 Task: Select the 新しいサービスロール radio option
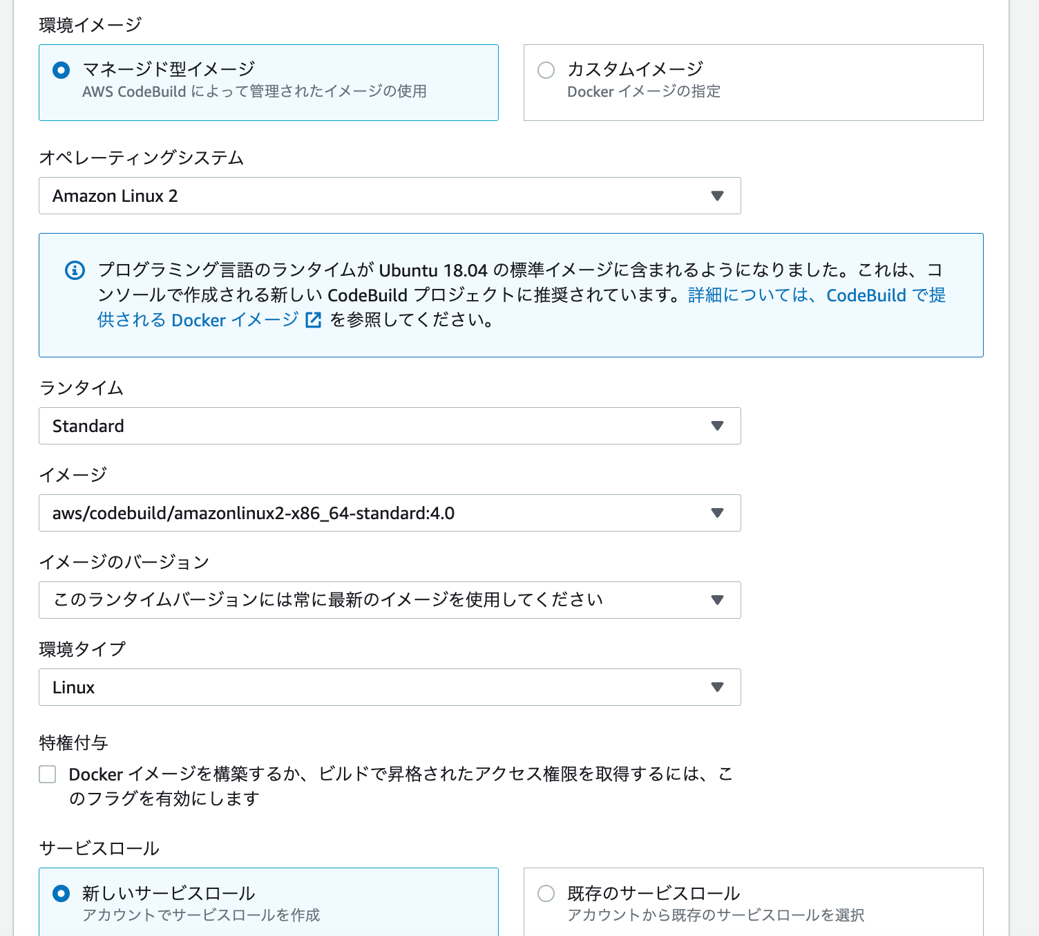61,893
